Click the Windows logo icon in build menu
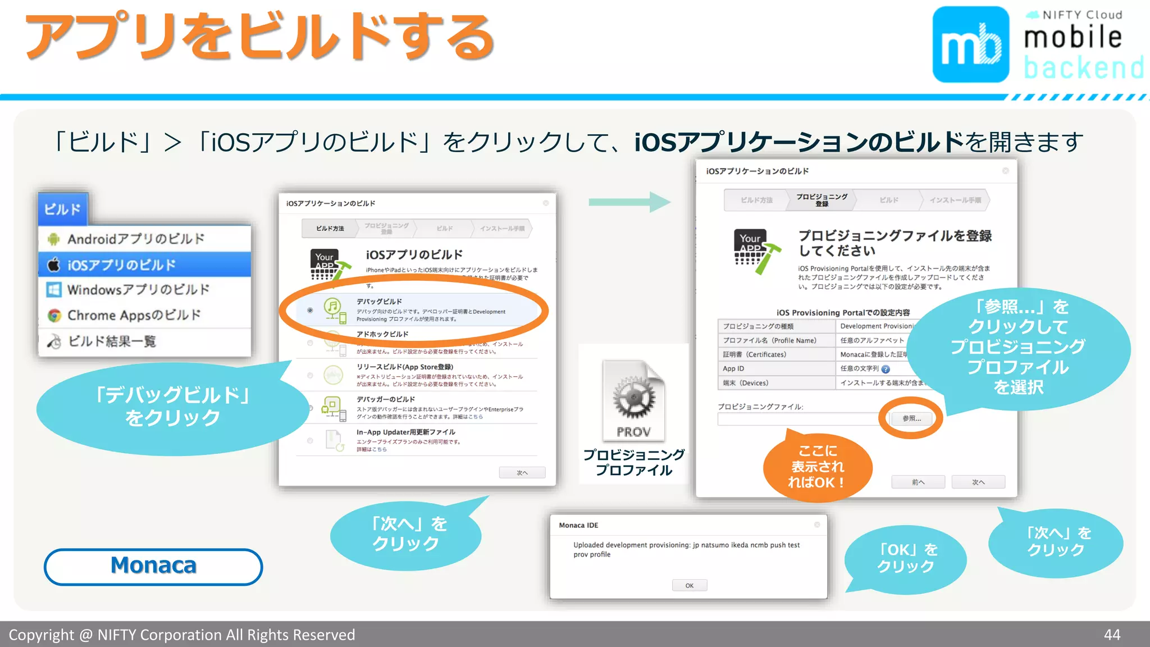 54,290
